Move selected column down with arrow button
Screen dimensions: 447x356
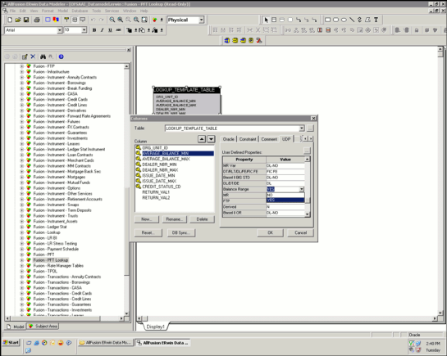click(x=211, y=139)
